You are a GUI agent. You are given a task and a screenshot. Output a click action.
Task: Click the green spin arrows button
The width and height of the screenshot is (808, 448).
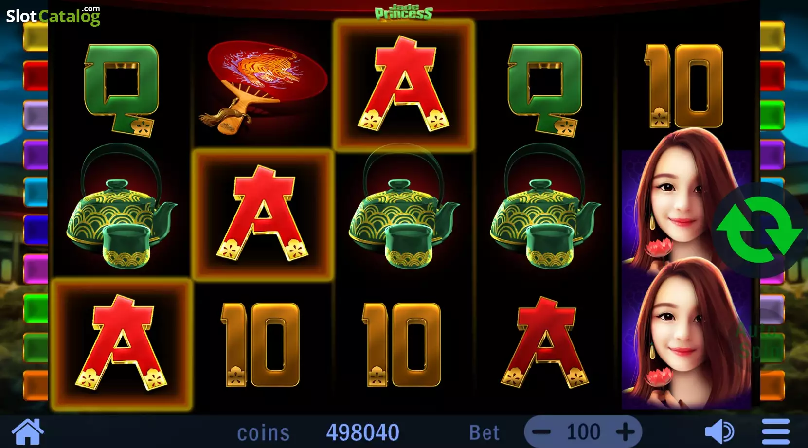click(760, 230)
